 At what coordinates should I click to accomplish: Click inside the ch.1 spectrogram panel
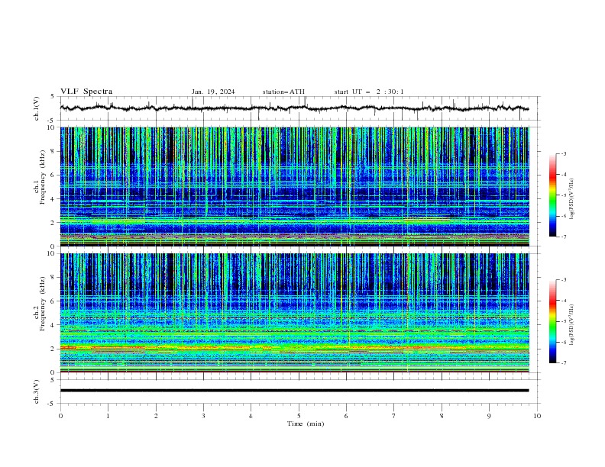click(x=294, y=186)
